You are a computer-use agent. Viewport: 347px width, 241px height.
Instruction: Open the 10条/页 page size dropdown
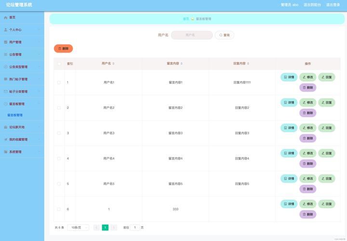click(78, 228)
